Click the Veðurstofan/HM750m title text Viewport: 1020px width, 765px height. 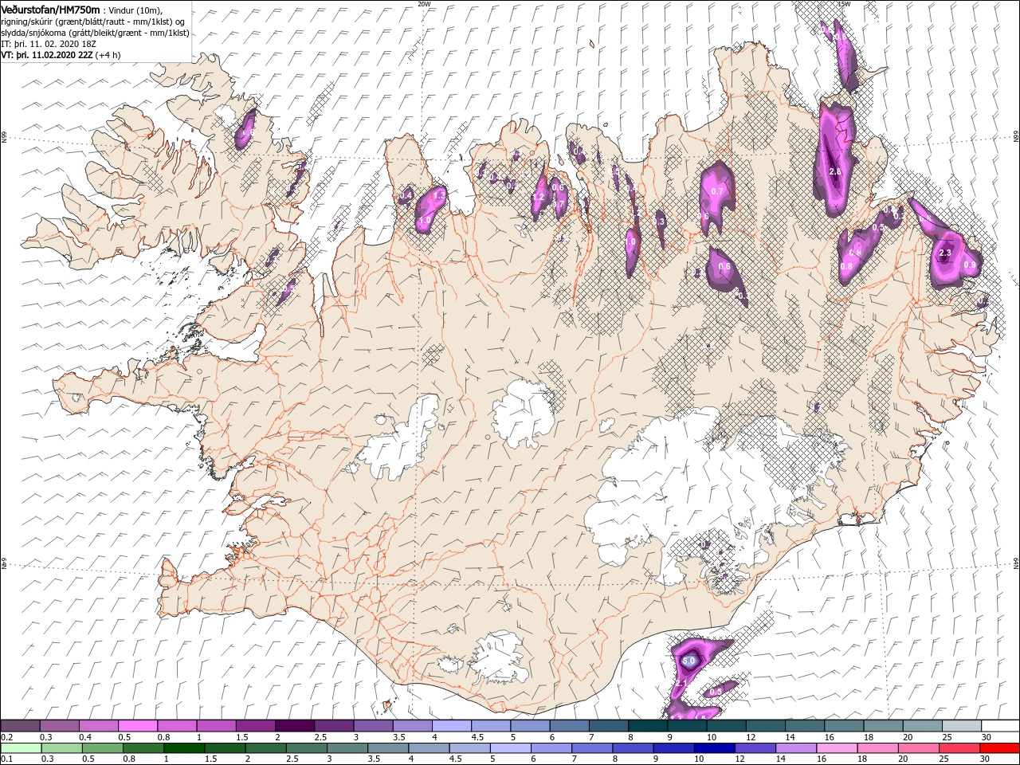point(50,10)
